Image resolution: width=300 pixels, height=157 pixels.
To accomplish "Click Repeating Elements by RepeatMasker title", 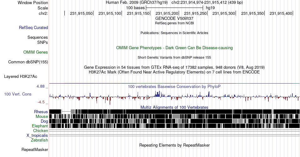I will click(174, 145).
